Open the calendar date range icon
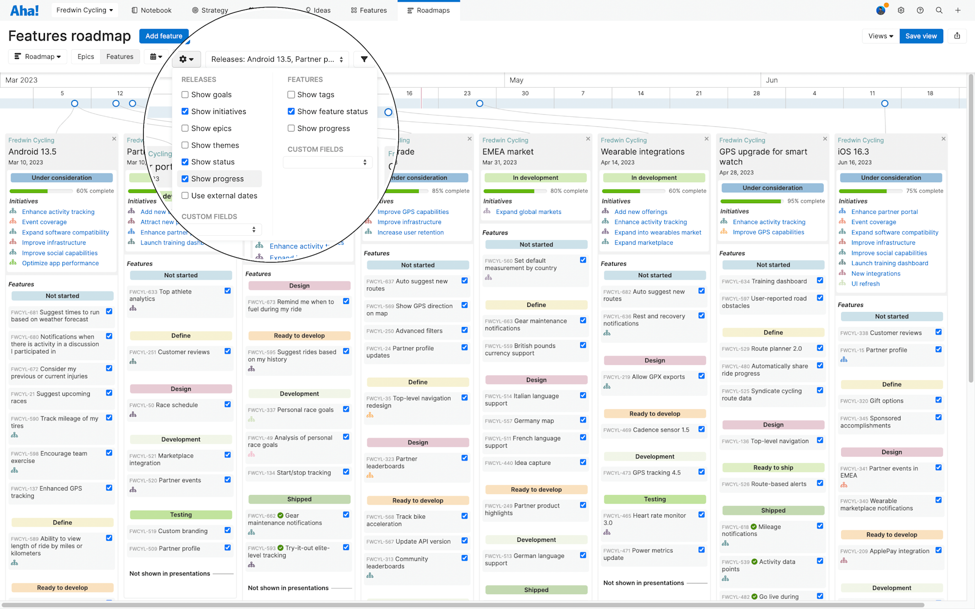The width and height of the screenshot is (975, 609). [156, 57]
